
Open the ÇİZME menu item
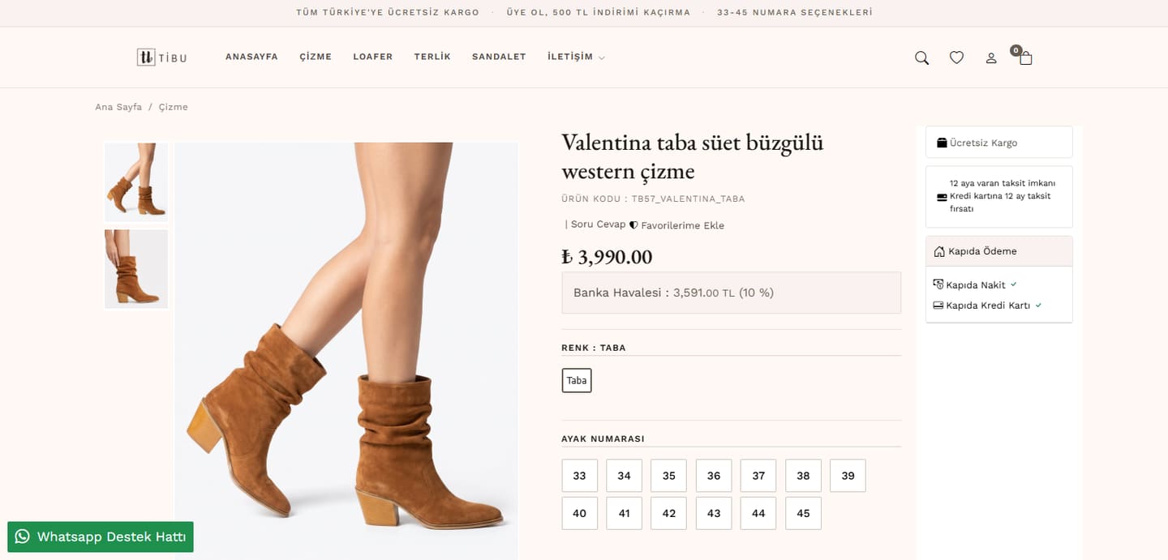[x=316, y=57]
